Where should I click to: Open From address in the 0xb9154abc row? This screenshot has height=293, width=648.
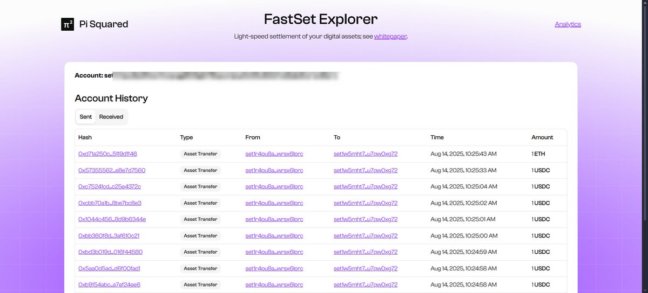[x=274, y=284]
